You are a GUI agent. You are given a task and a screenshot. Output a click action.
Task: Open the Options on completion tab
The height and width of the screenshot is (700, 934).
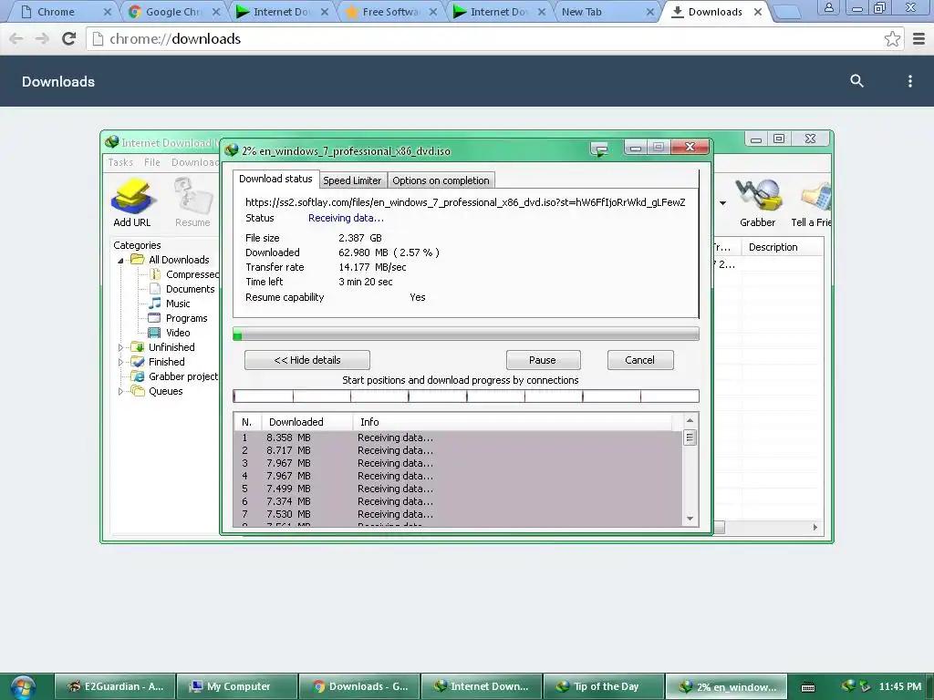[441, 180]
